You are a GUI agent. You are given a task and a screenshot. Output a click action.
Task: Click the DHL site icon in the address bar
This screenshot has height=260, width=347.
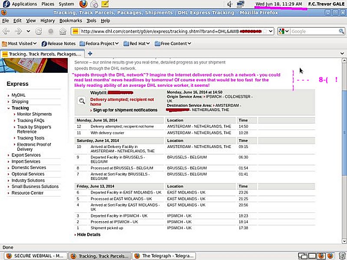coord(75,31)
